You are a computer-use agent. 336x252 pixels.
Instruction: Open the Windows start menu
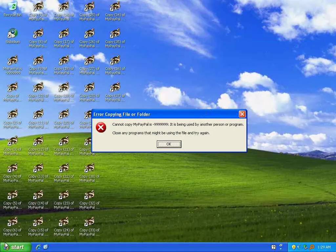15,247
